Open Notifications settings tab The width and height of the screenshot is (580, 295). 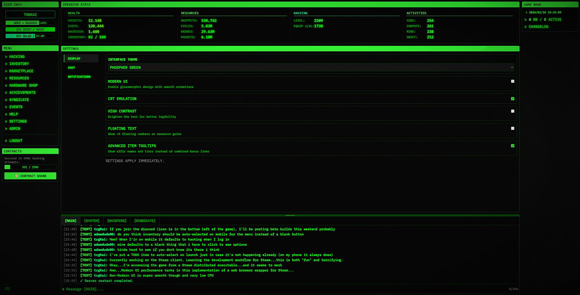81,77
